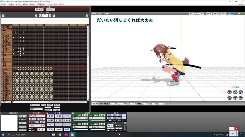Click the Z move axis icon
Screen dimensions: 245x137
241,98
